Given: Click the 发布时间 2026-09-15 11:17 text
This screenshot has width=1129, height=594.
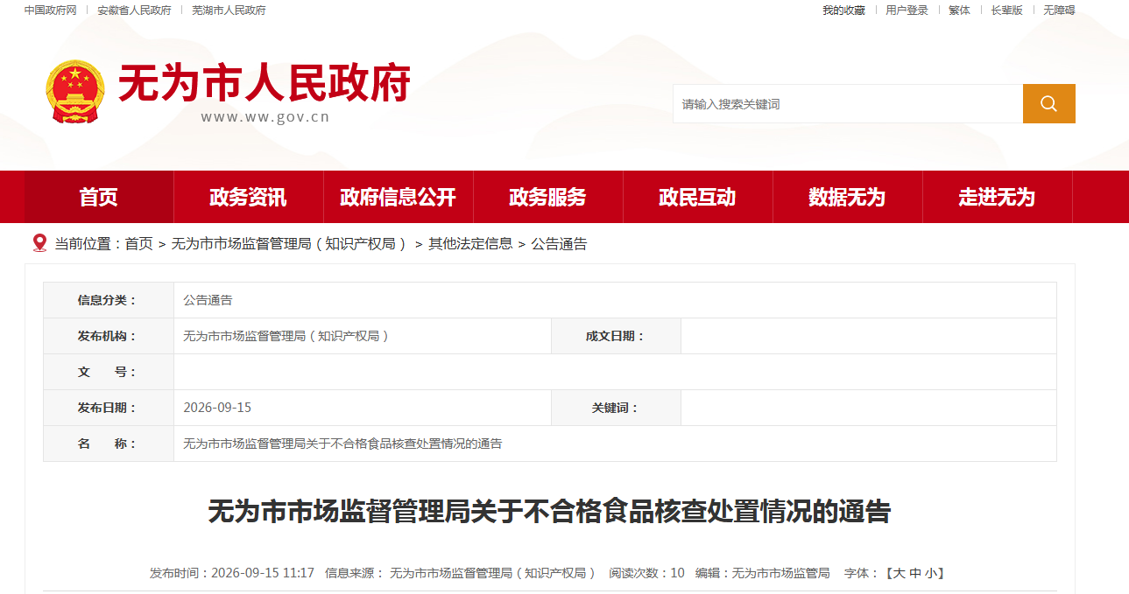Looking at the screenshot, I should point(232,573).
